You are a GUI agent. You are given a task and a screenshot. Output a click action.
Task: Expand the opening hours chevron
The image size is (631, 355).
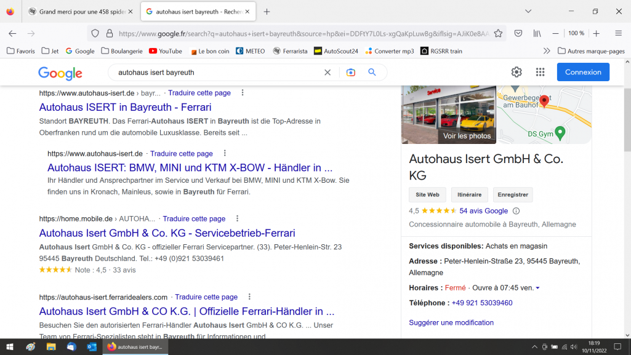click(x=537, y=287)
